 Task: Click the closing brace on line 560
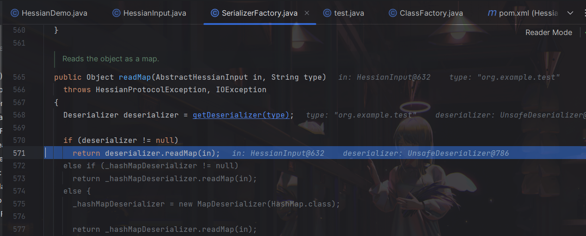point(56,30)
